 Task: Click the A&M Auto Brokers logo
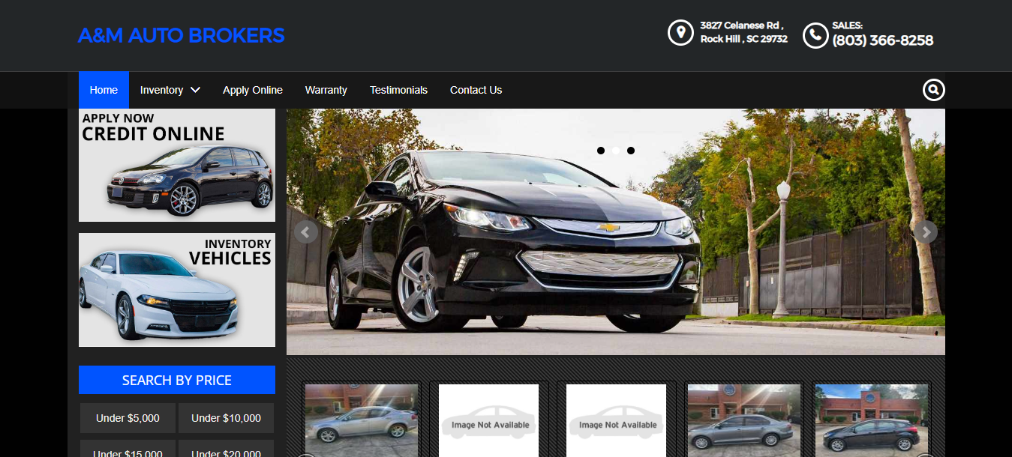[182, 35]
